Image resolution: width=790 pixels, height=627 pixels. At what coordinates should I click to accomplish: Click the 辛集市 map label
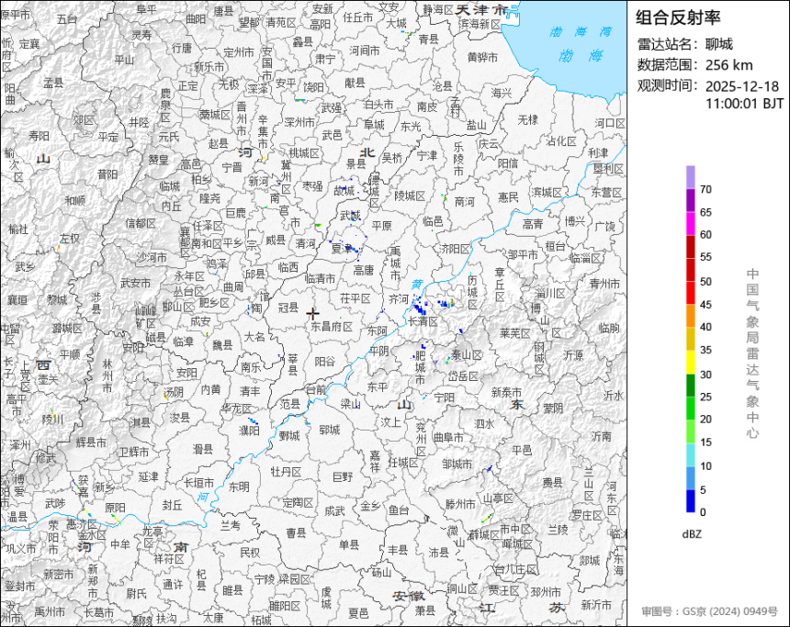(x=263, y=131)
